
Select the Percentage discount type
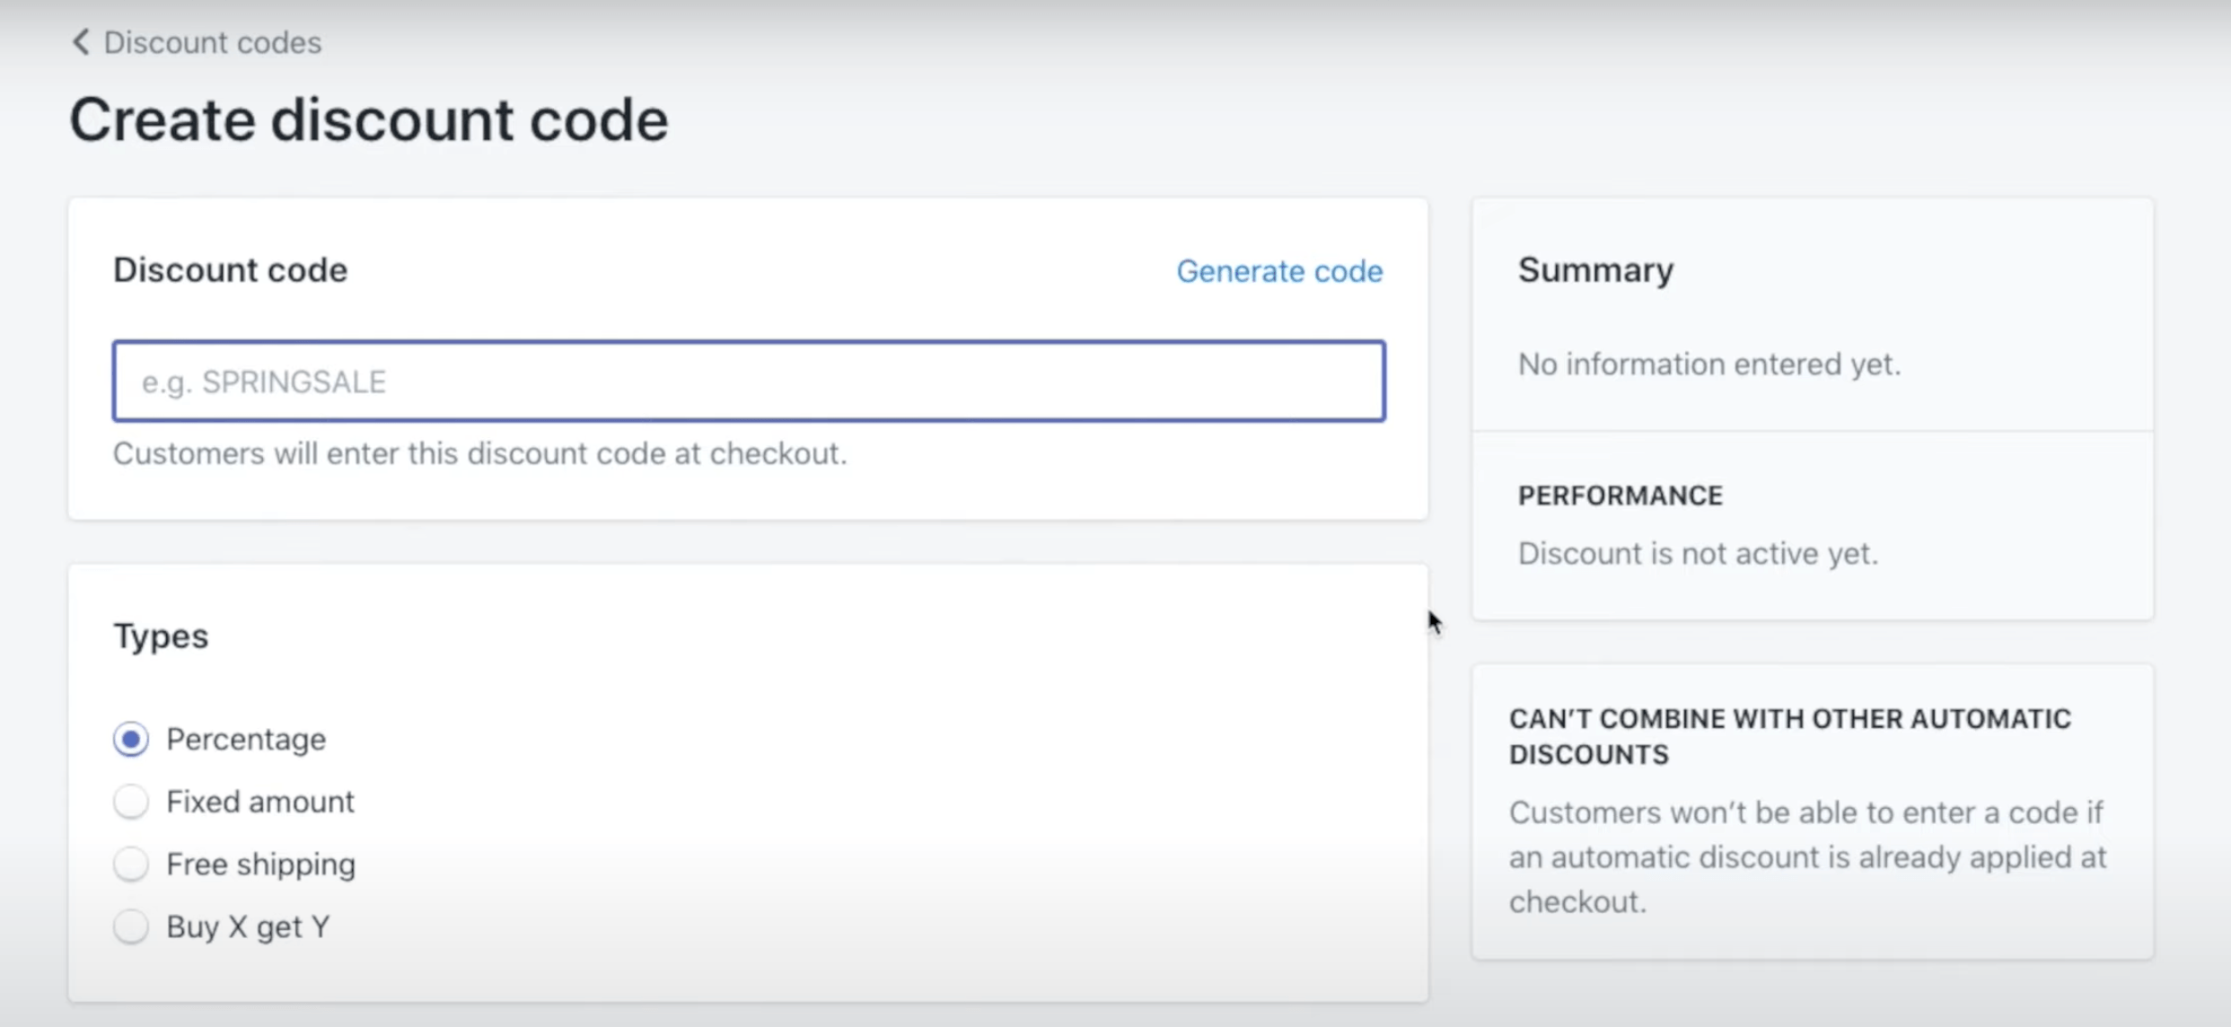tap(131, 738)
